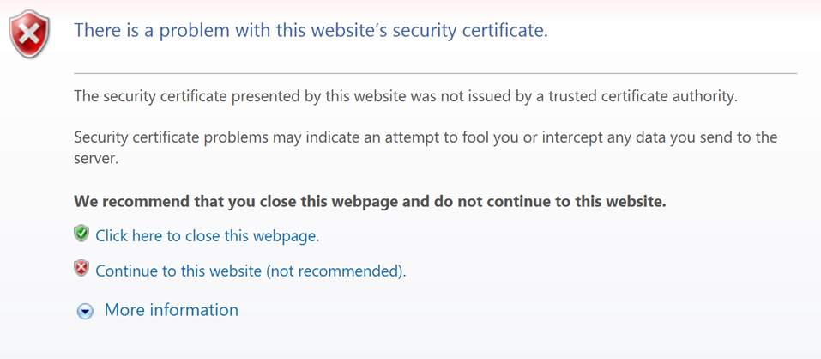Click the horizontal divider under the heading
This screenshot has height=359, width=821.
[436, 73]
